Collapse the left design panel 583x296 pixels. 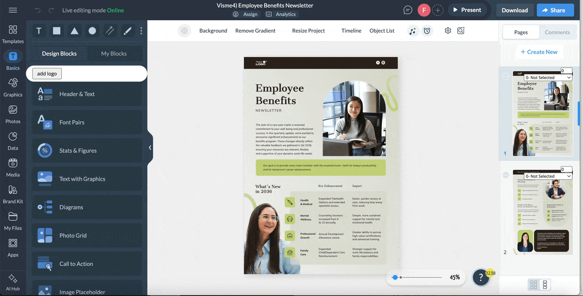[150, 148]
